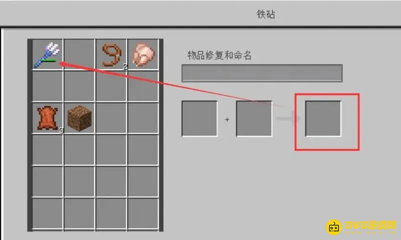Click the plus sign between anvil slots
401x240 pixels.
pyautogui.click(x=227, y=120)
